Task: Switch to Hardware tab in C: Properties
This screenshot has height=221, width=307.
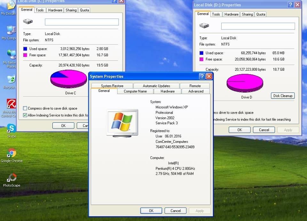Action: click(x=55, y=10)
